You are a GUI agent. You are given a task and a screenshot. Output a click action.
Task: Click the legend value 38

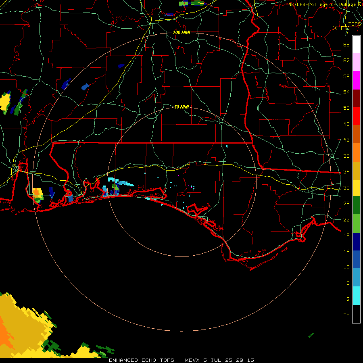pyautogui.click(x=346, y=156)
